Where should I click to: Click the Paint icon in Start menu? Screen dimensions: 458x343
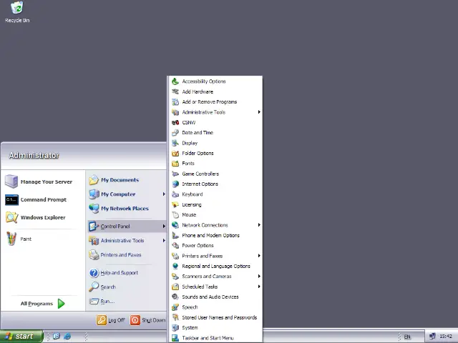(x=11, y=239)
